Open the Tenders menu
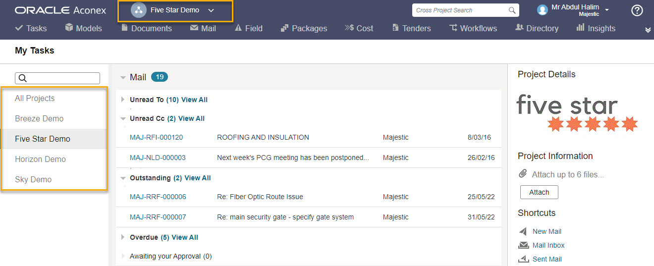 tap(411, 28)
